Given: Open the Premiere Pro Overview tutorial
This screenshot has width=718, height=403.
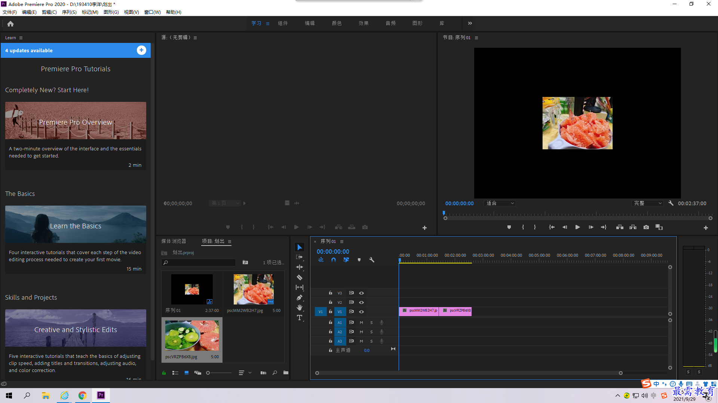Looking at the screenshot, I should (76, 121).
